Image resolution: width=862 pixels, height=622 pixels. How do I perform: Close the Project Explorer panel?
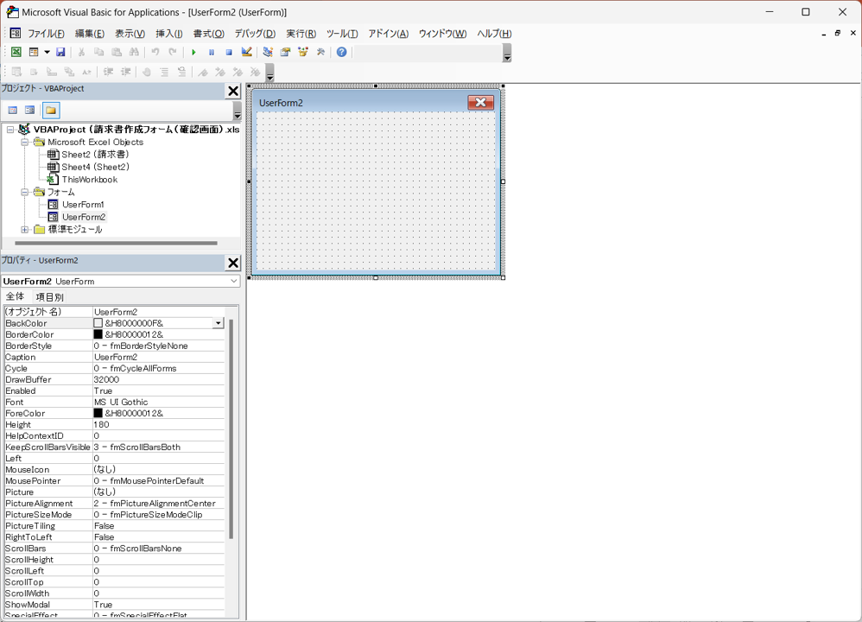232,91
